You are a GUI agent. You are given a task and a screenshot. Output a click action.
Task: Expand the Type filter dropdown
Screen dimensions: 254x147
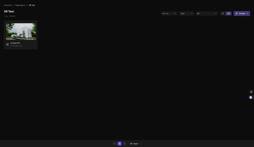tap(186, 14)
